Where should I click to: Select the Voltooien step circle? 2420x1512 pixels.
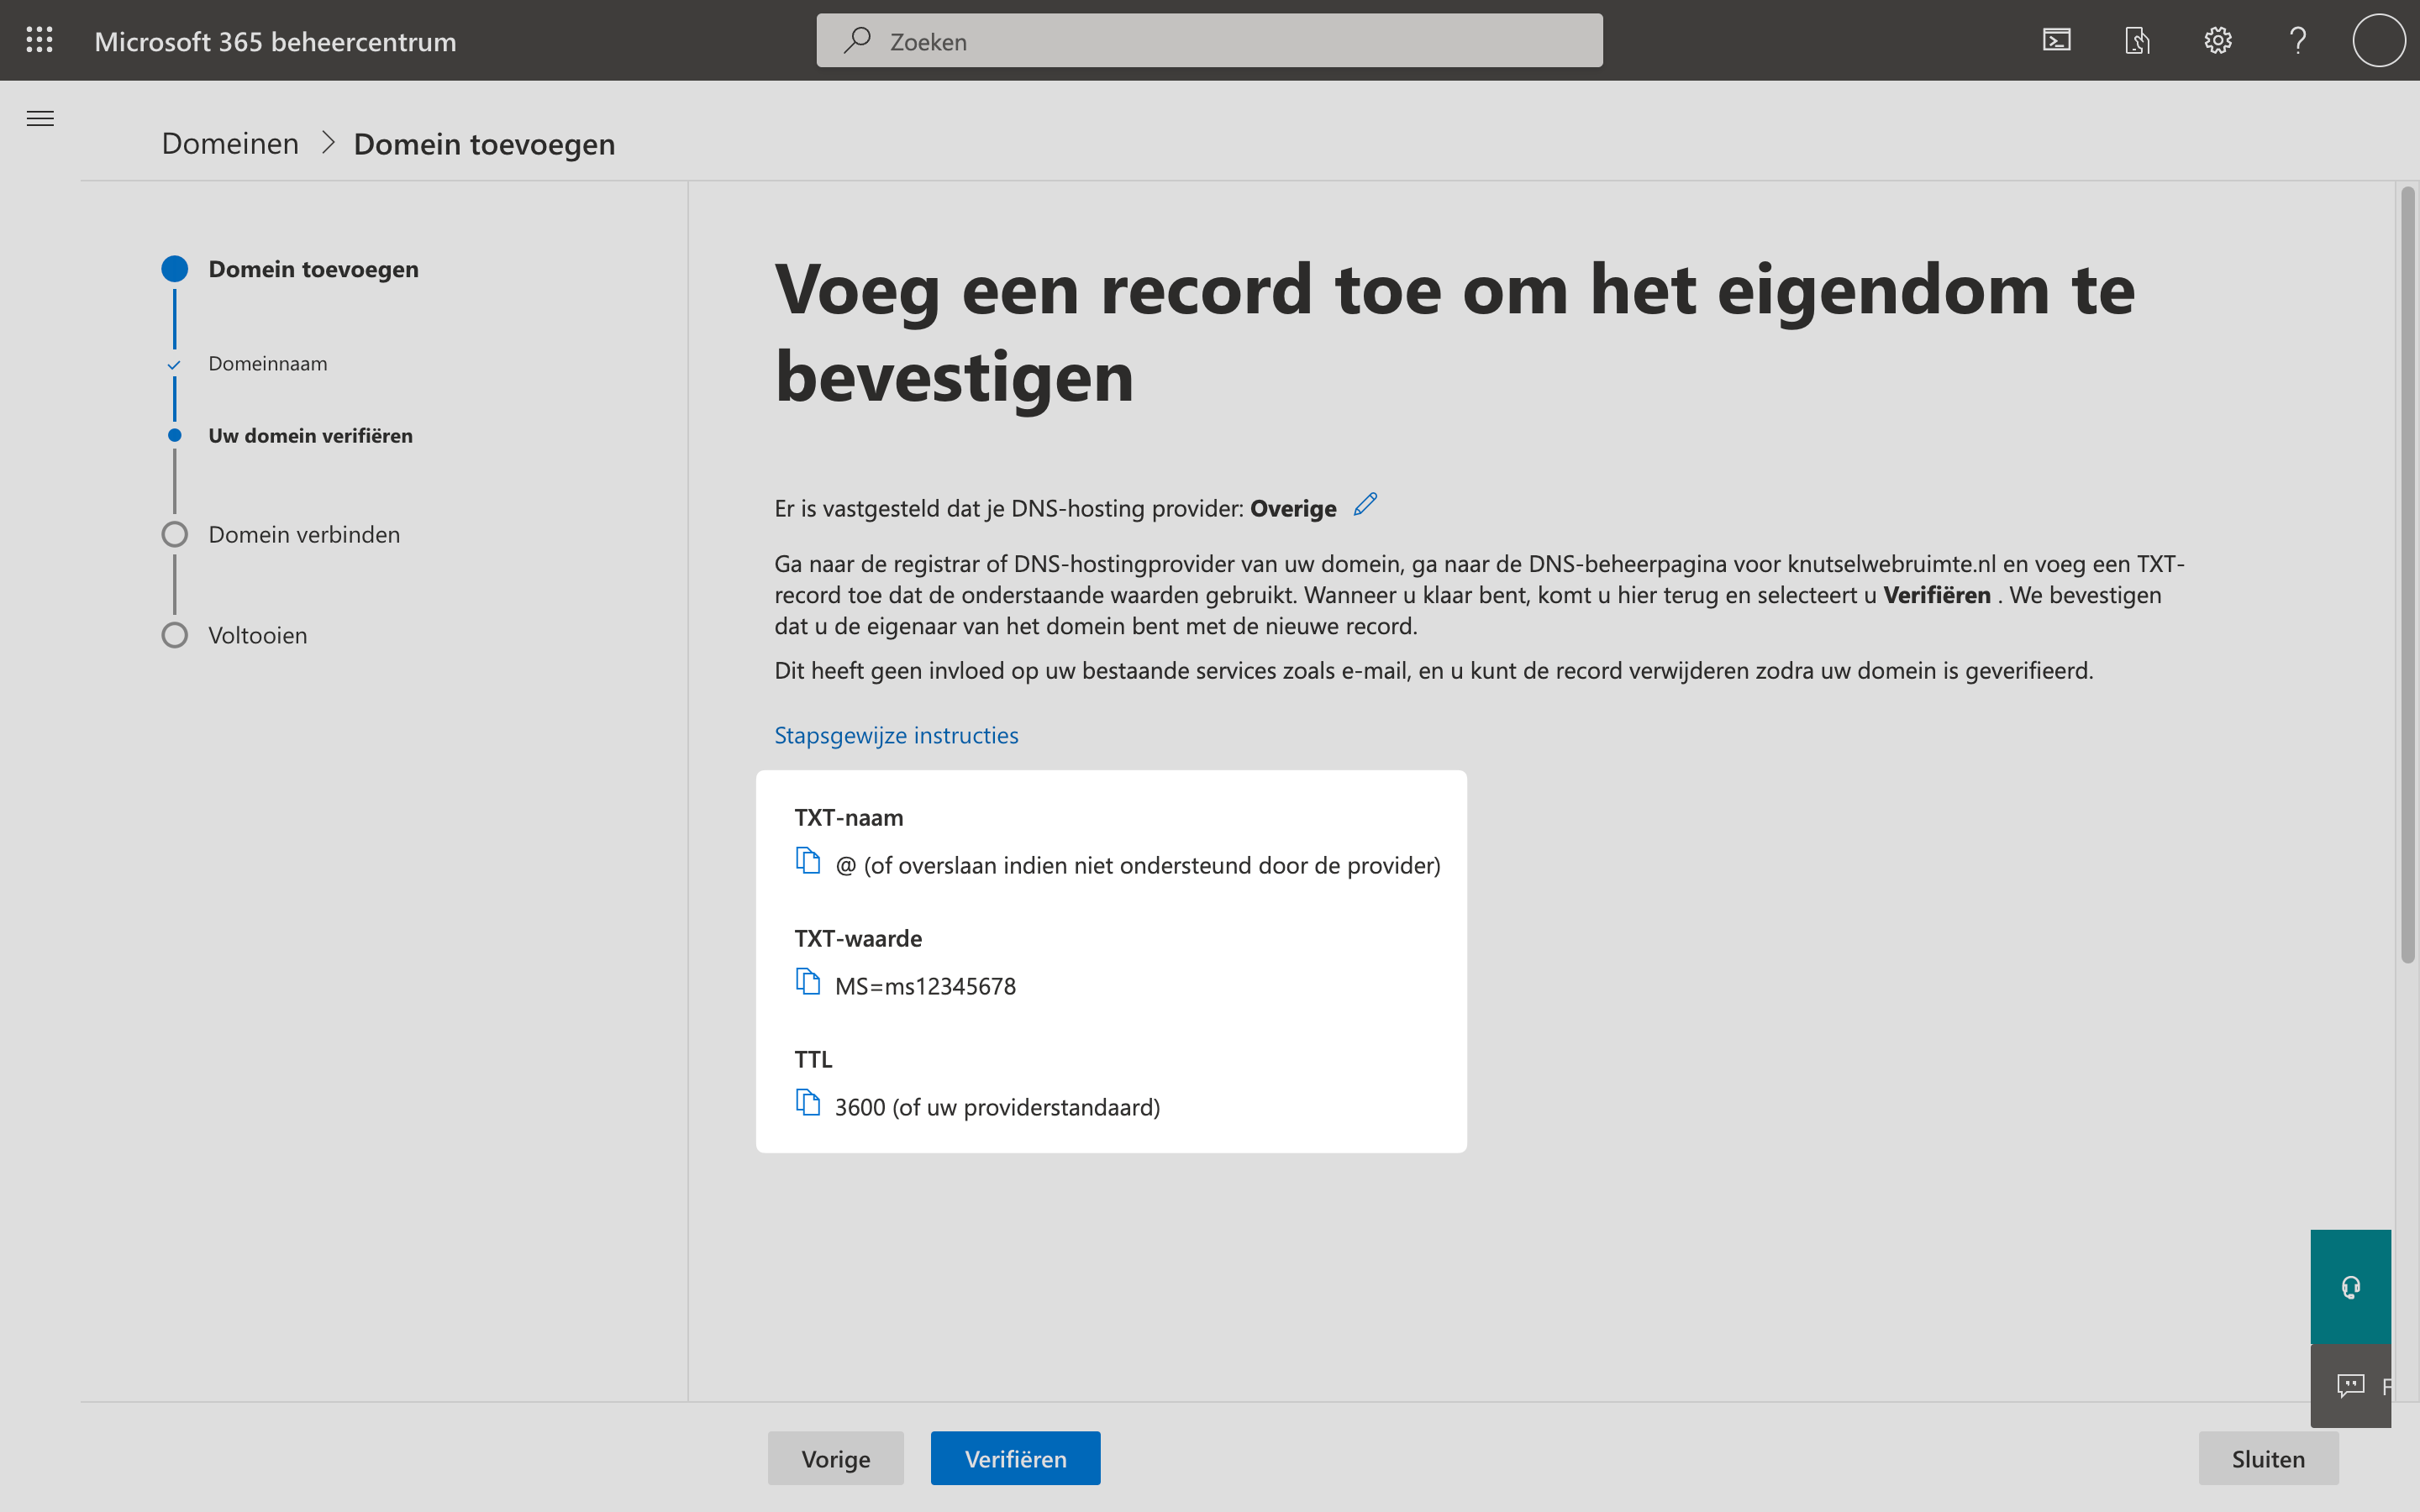click(175, 635)
